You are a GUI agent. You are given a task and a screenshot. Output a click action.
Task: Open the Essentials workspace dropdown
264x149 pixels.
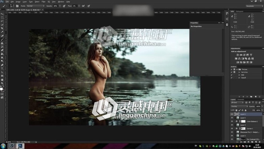[x=254, y=6]
